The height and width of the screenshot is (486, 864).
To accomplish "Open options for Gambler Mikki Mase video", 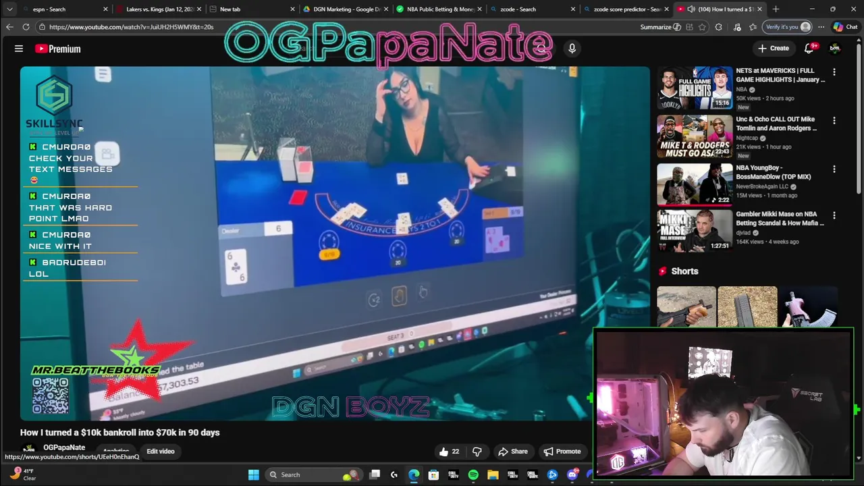I will point(834,215).
